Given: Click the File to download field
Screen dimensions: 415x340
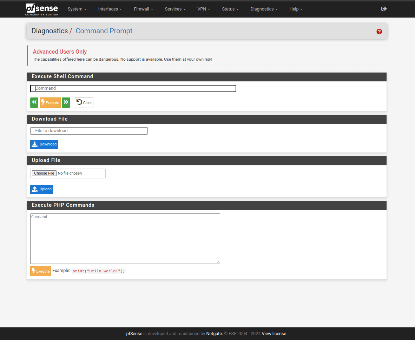Looking at the screenshot, I should [89, 131].
